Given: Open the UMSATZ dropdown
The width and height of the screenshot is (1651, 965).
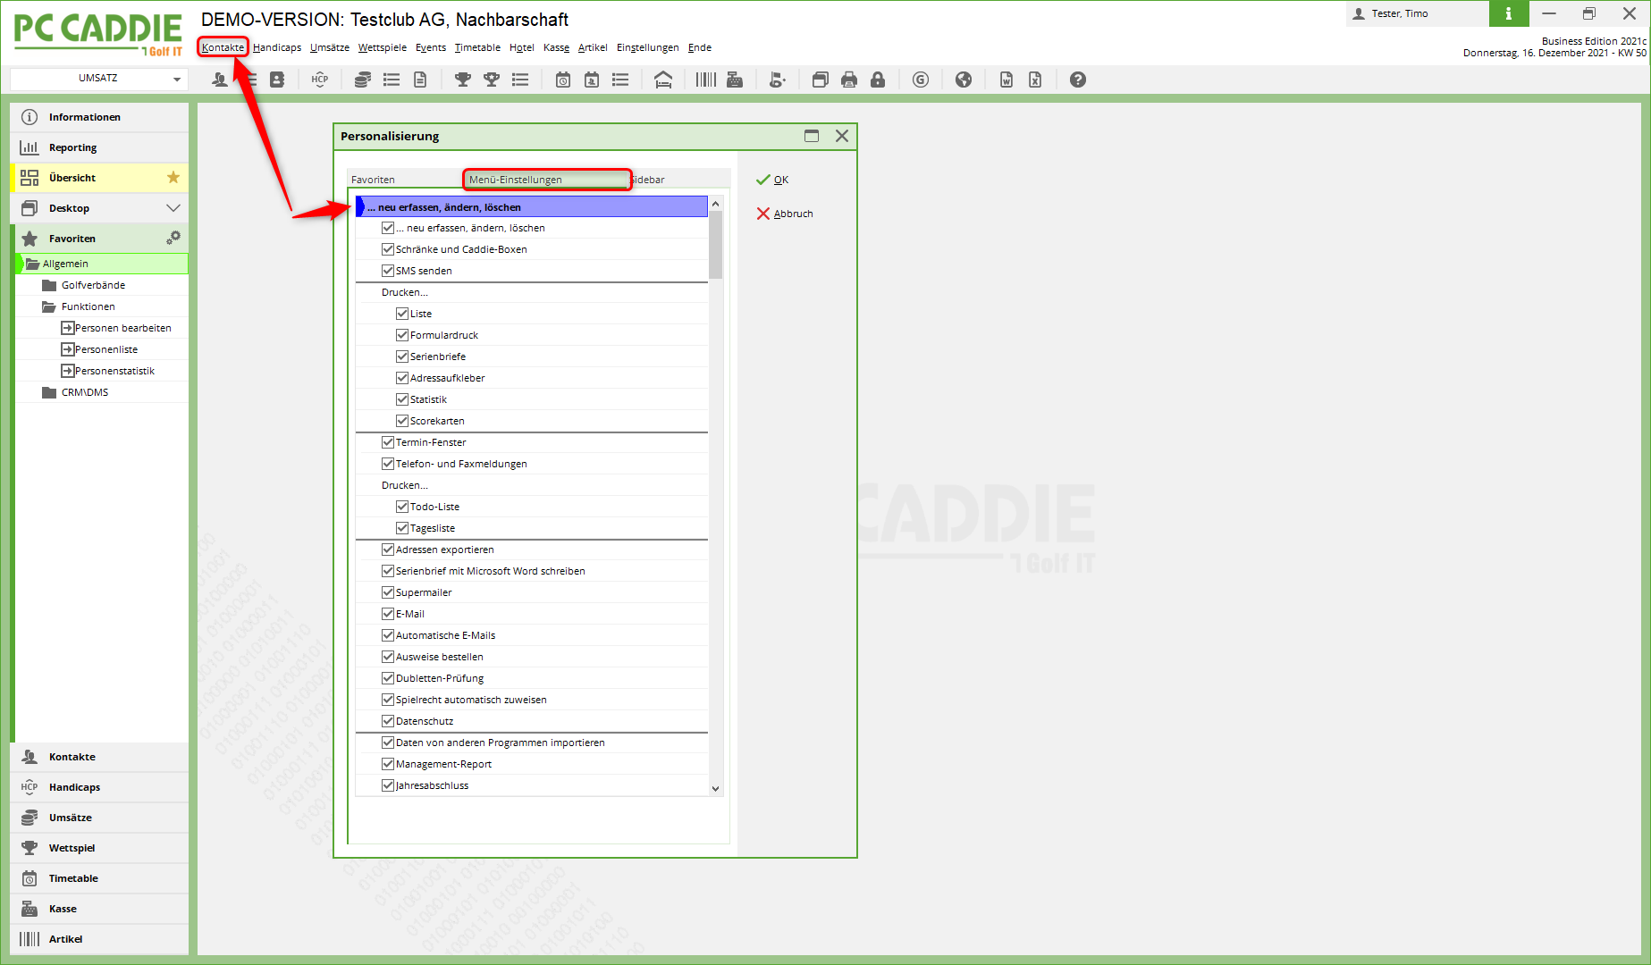Looking at the screenshot, I should [x=98, y=79].
